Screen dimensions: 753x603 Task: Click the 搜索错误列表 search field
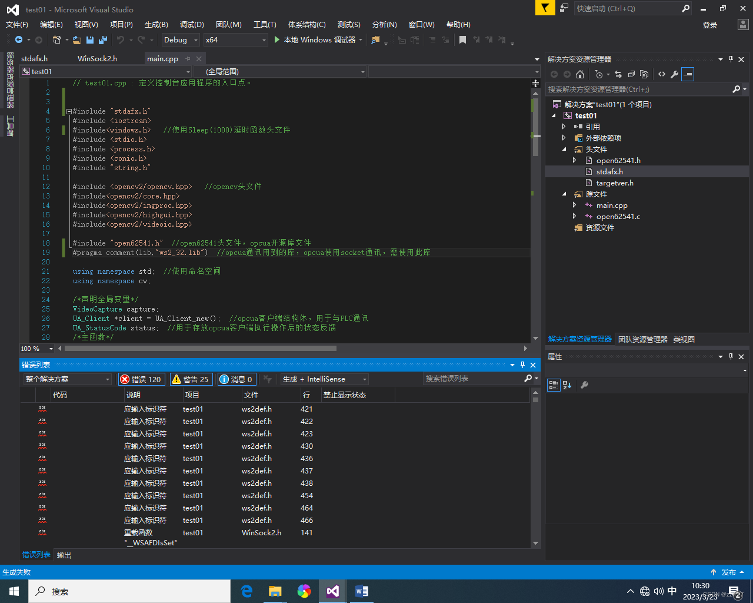pos(474,379)
